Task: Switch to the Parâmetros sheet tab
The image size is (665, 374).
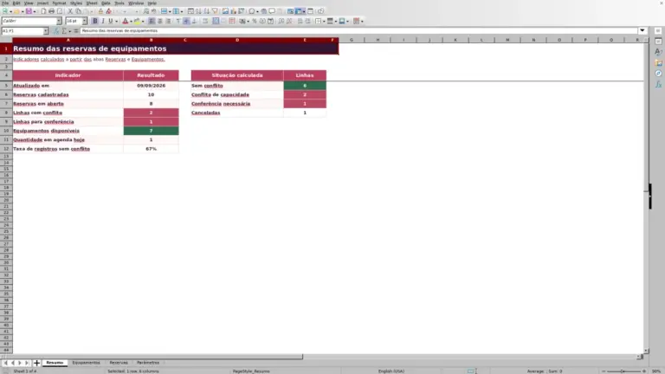Action: [x=148, y=363]
